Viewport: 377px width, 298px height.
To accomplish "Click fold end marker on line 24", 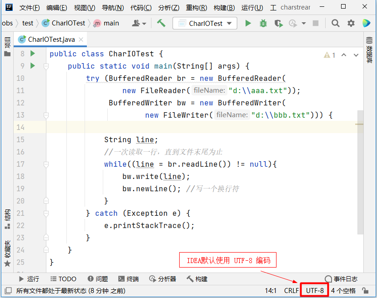I will point(46,250).
